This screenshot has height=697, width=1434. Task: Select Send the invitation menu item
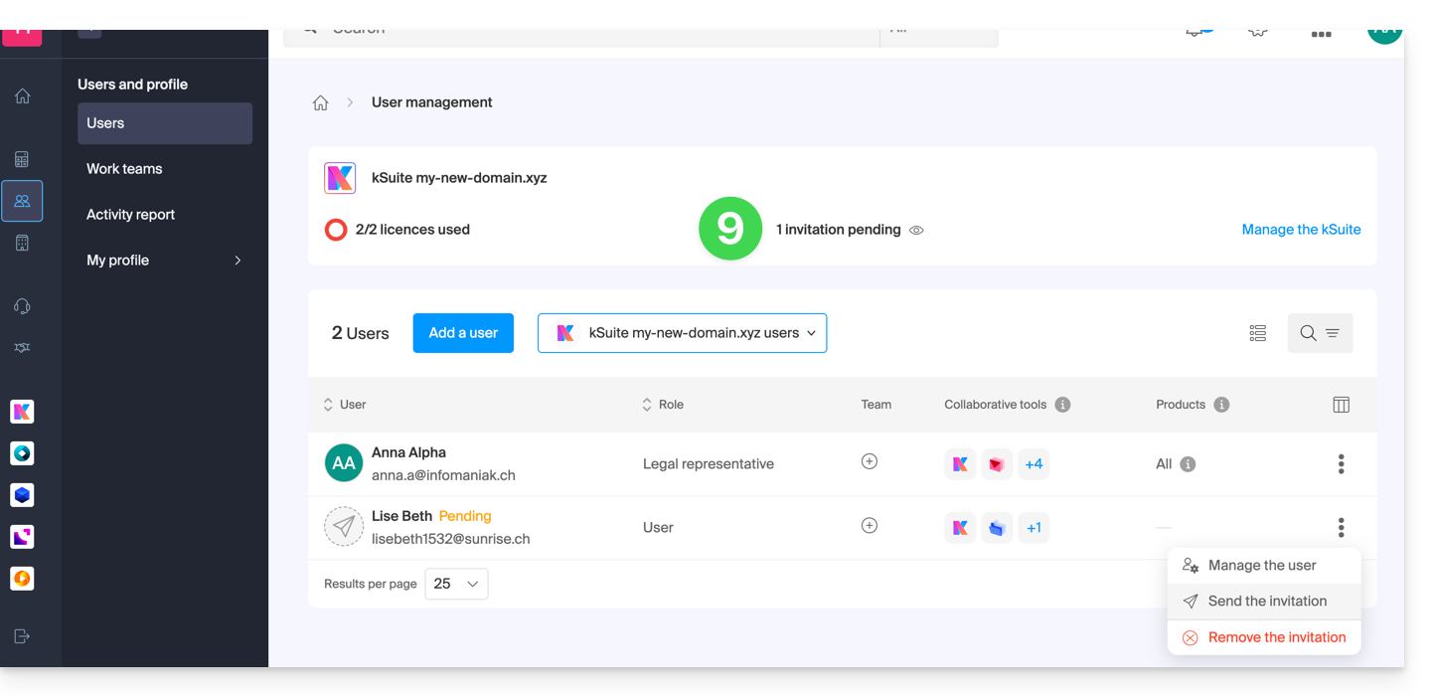point(1266,601)
